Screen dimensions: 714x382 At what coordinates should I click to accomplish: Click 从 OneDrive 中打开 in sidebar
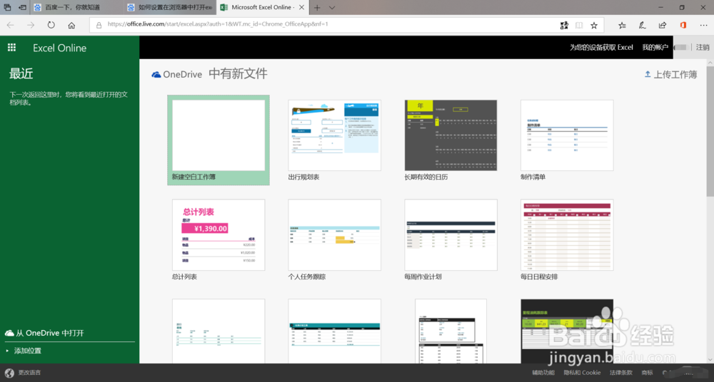click(x=44, y=333)
